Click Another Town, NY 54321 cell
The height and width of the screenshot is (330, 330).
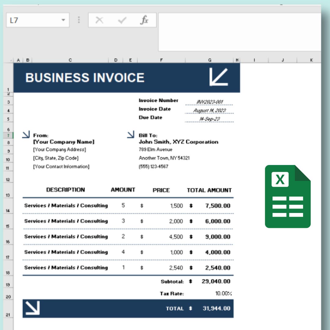pos(164,158)
